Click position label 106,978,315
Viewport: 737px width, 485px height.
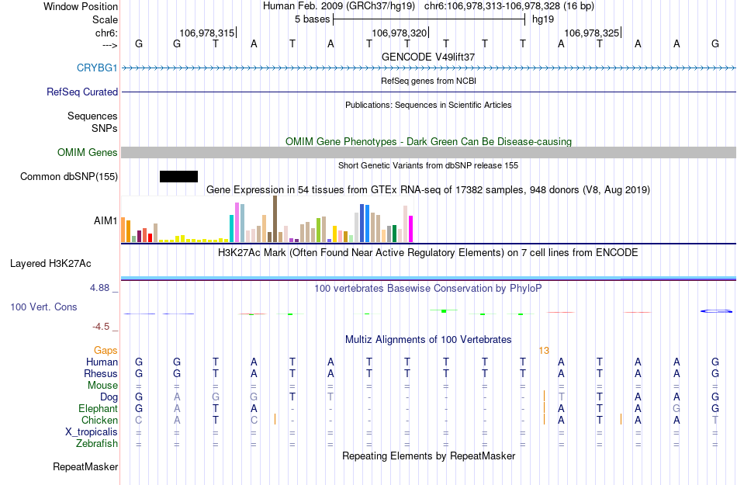tap(207, 33)
